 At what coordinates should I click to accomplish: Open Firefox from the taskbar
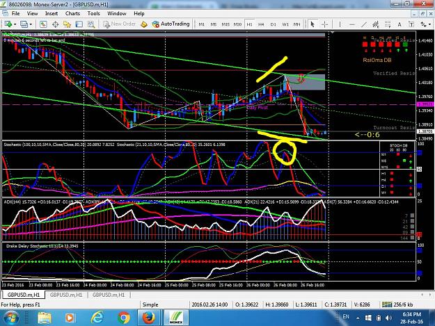tap(149, 318)
